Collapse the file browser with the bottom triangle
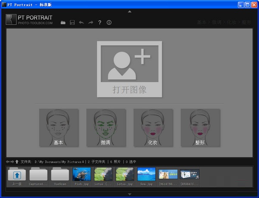Image resolution: width=259 pixels, height=198 pixels. pyautogui.click(x=129, y=195)
